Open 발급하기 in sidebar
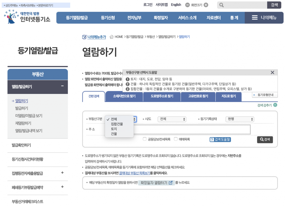Viewport: 285px width, 206px height. coord(22,108)
